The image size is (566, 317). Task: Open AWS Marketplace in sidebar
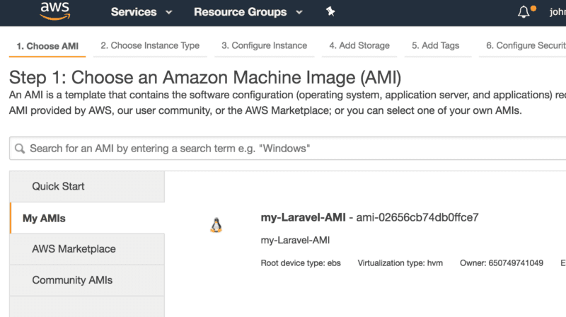coord(87,249)
